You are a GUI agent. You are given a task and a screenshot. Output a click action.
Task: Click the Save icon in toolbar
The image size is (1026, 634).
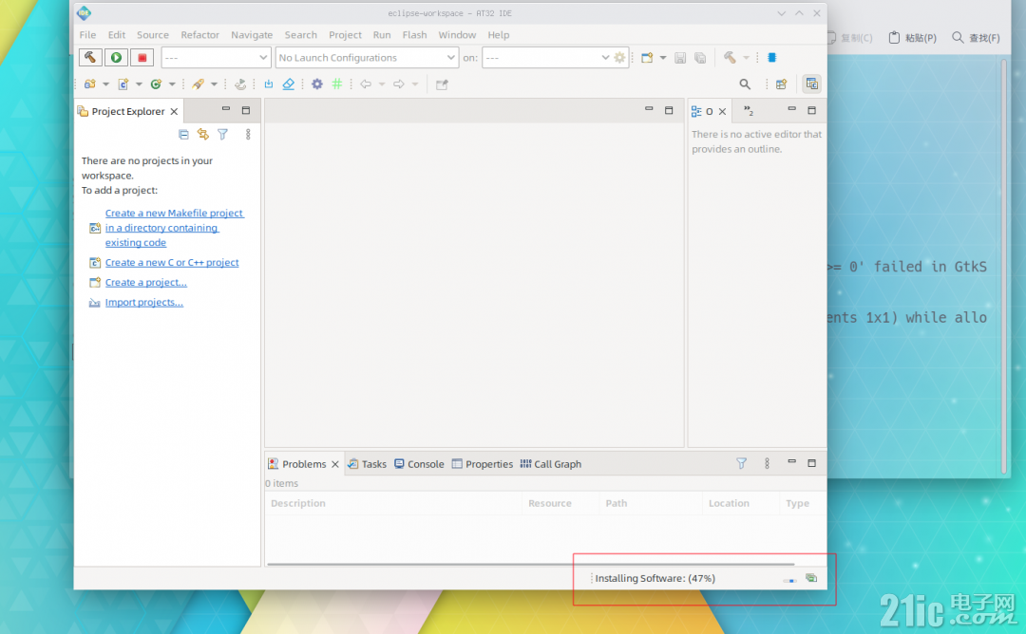tap(680, 58)
